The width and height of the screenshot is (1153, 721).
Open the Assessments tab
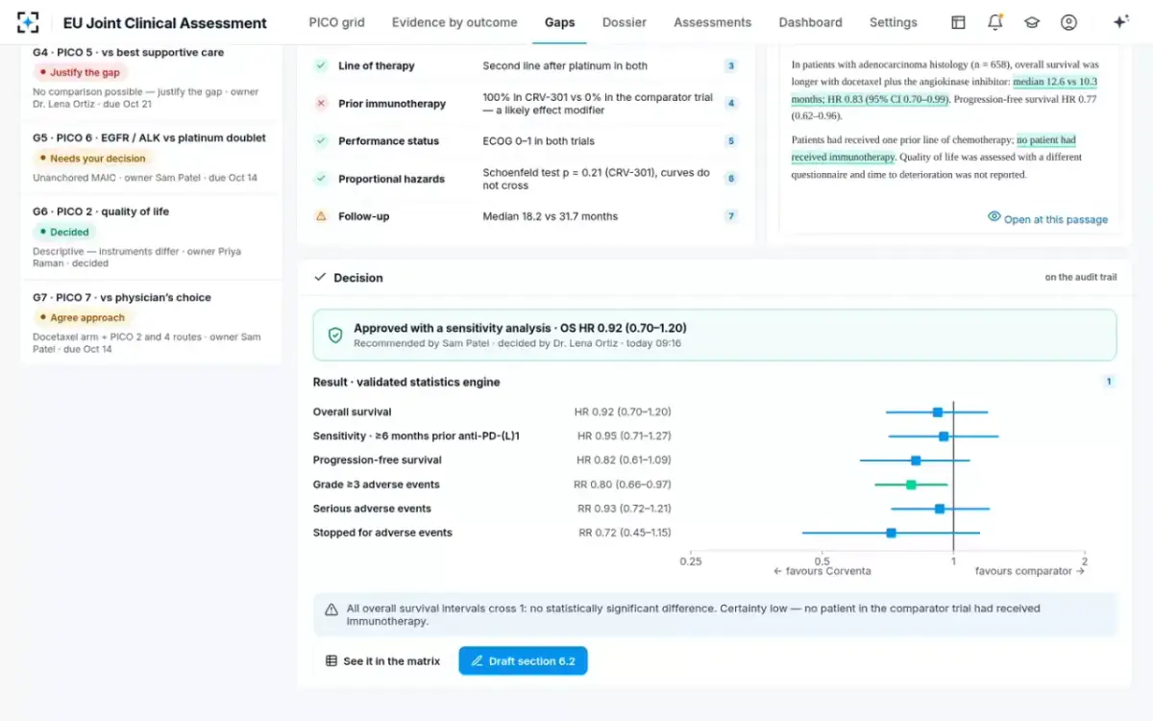(712, 22)
